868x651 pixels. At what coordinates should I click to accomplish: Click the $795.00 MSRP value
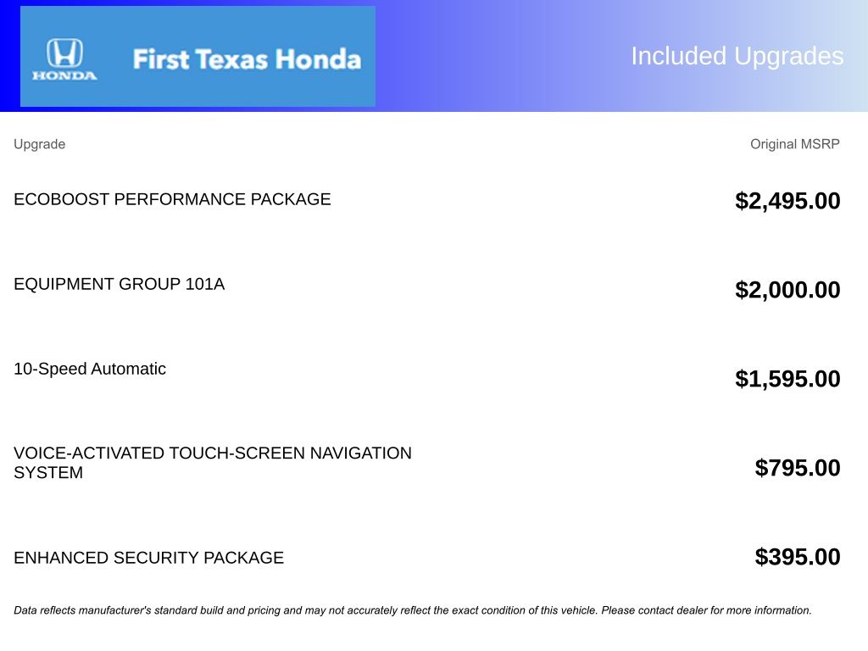point(798,468)
